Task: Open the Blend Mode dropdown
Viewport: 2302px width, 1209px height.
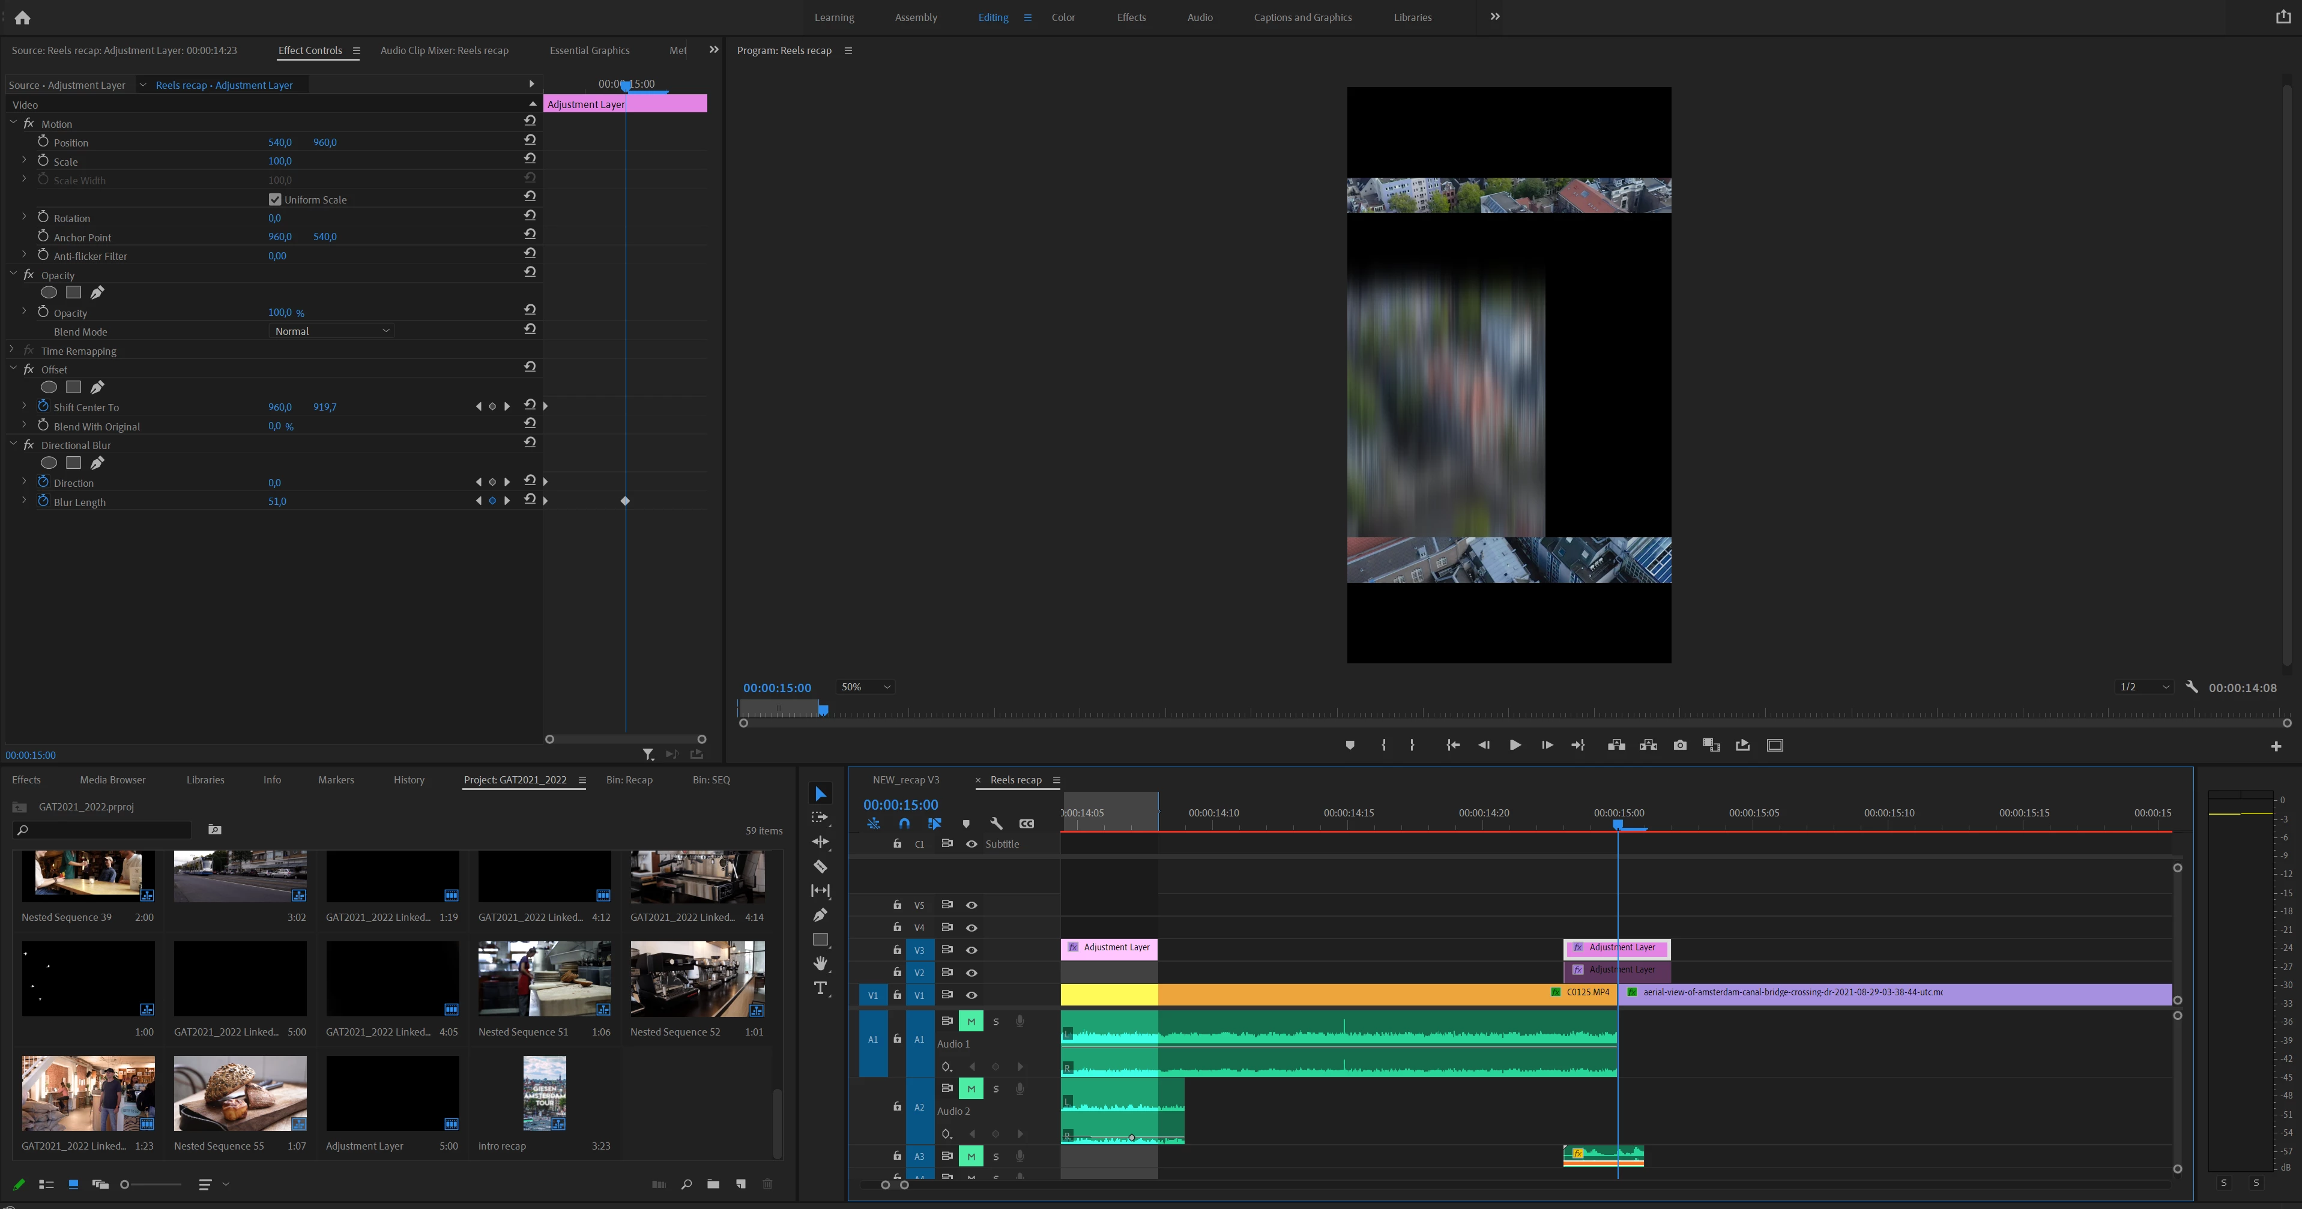Action: click(331, 331)
